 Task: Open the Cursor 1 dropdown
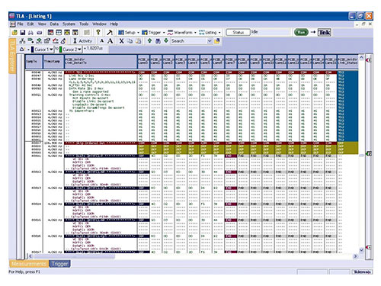point(51,50)
